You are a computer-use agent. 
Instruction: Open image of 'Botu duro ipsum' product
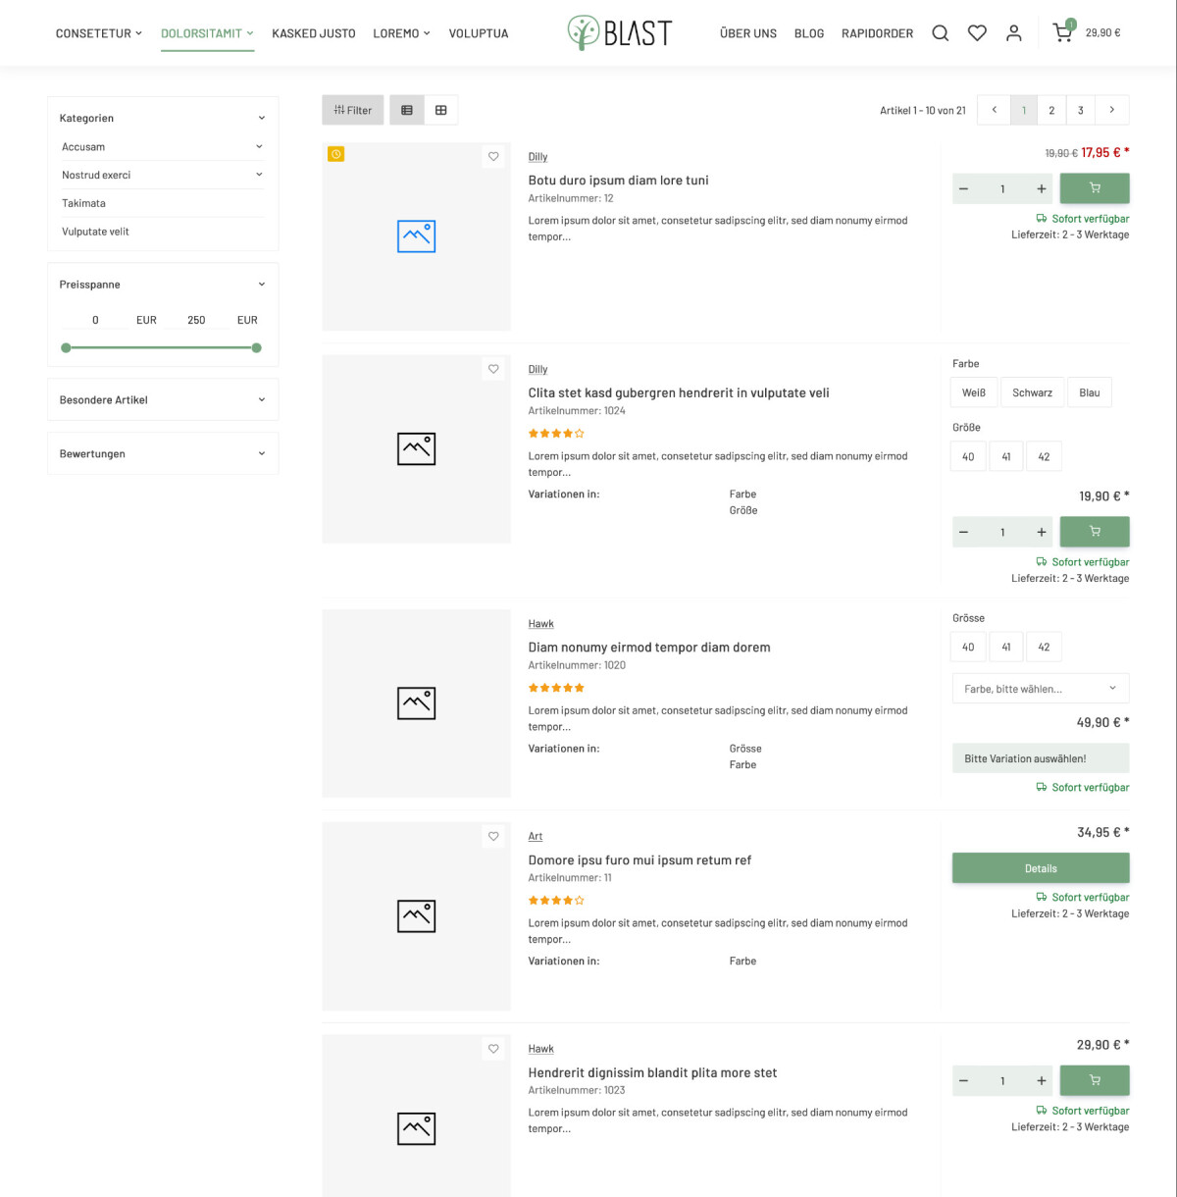coord(416,236)
